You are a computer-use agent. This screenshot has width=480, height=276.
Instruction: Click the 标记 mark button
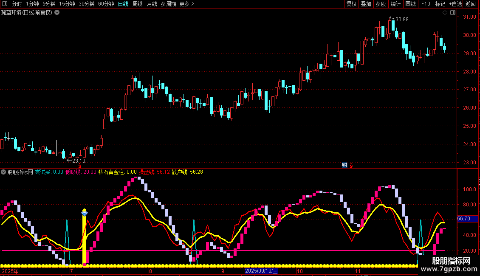(x=440, y=4)
